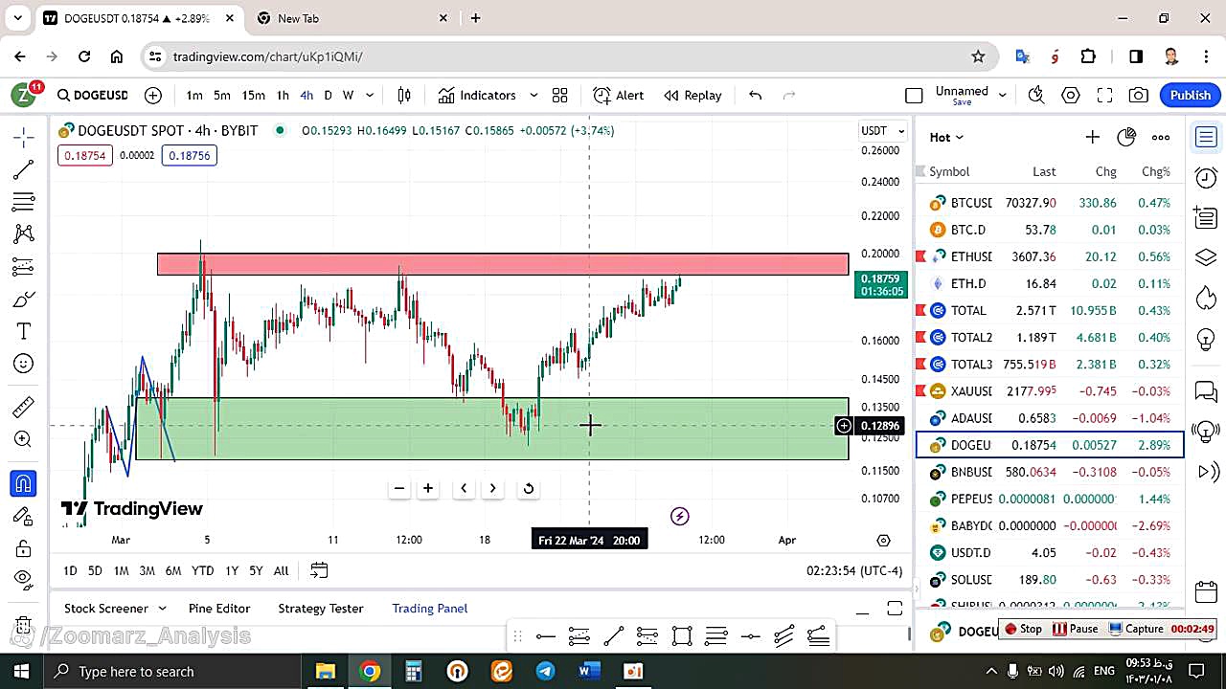Image resolution: width=1226 pixels, height=689 pixels.
Task: Click the Publish button
Action: point(1191,95)
